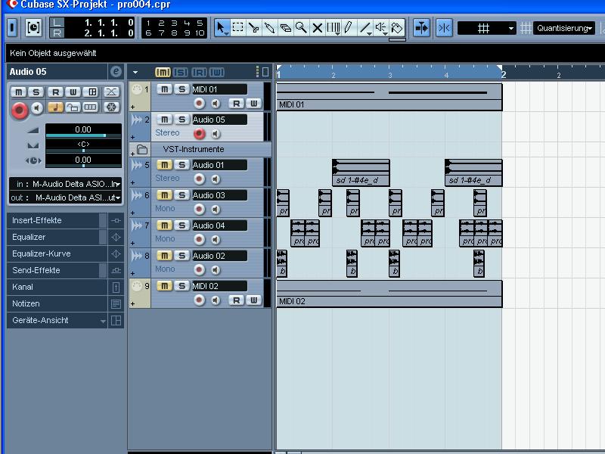
Task: Select the Object Selection arrow tool
Action: point(222,28)
